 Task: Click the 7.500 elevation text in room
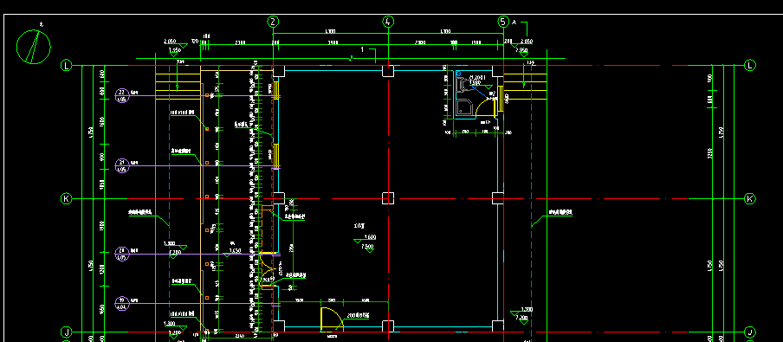[x=367, y=247]
